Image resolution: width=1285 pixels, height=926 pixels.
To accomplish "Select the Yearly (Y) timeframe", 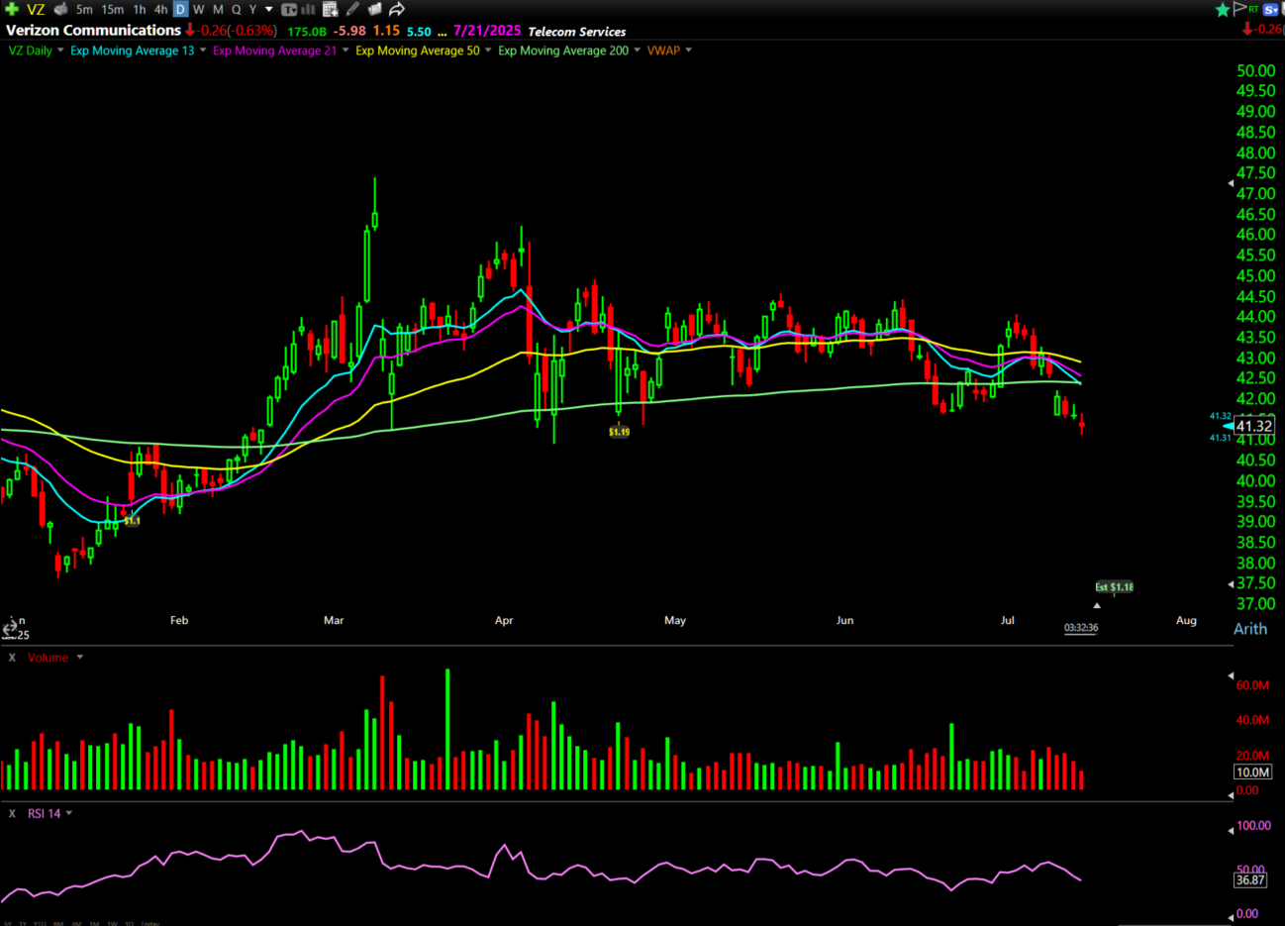I will (x=252, y=9).
